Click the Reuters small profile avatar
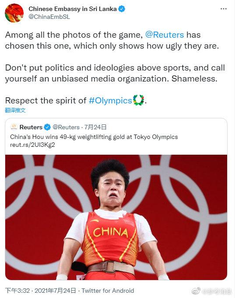This screenshot has height=298, width=235. (14, 127)
